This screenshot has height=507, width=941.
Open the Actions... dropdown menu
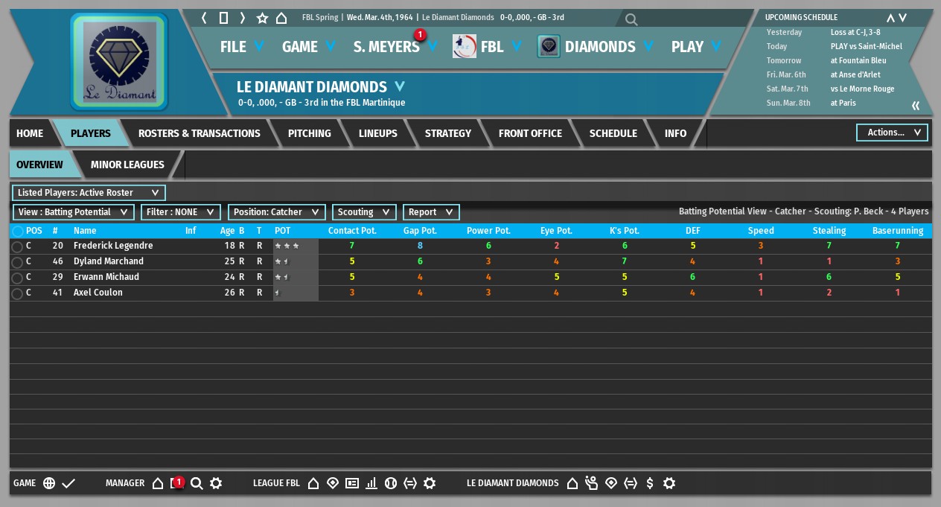pyautogui.click(x=892, y=133)
